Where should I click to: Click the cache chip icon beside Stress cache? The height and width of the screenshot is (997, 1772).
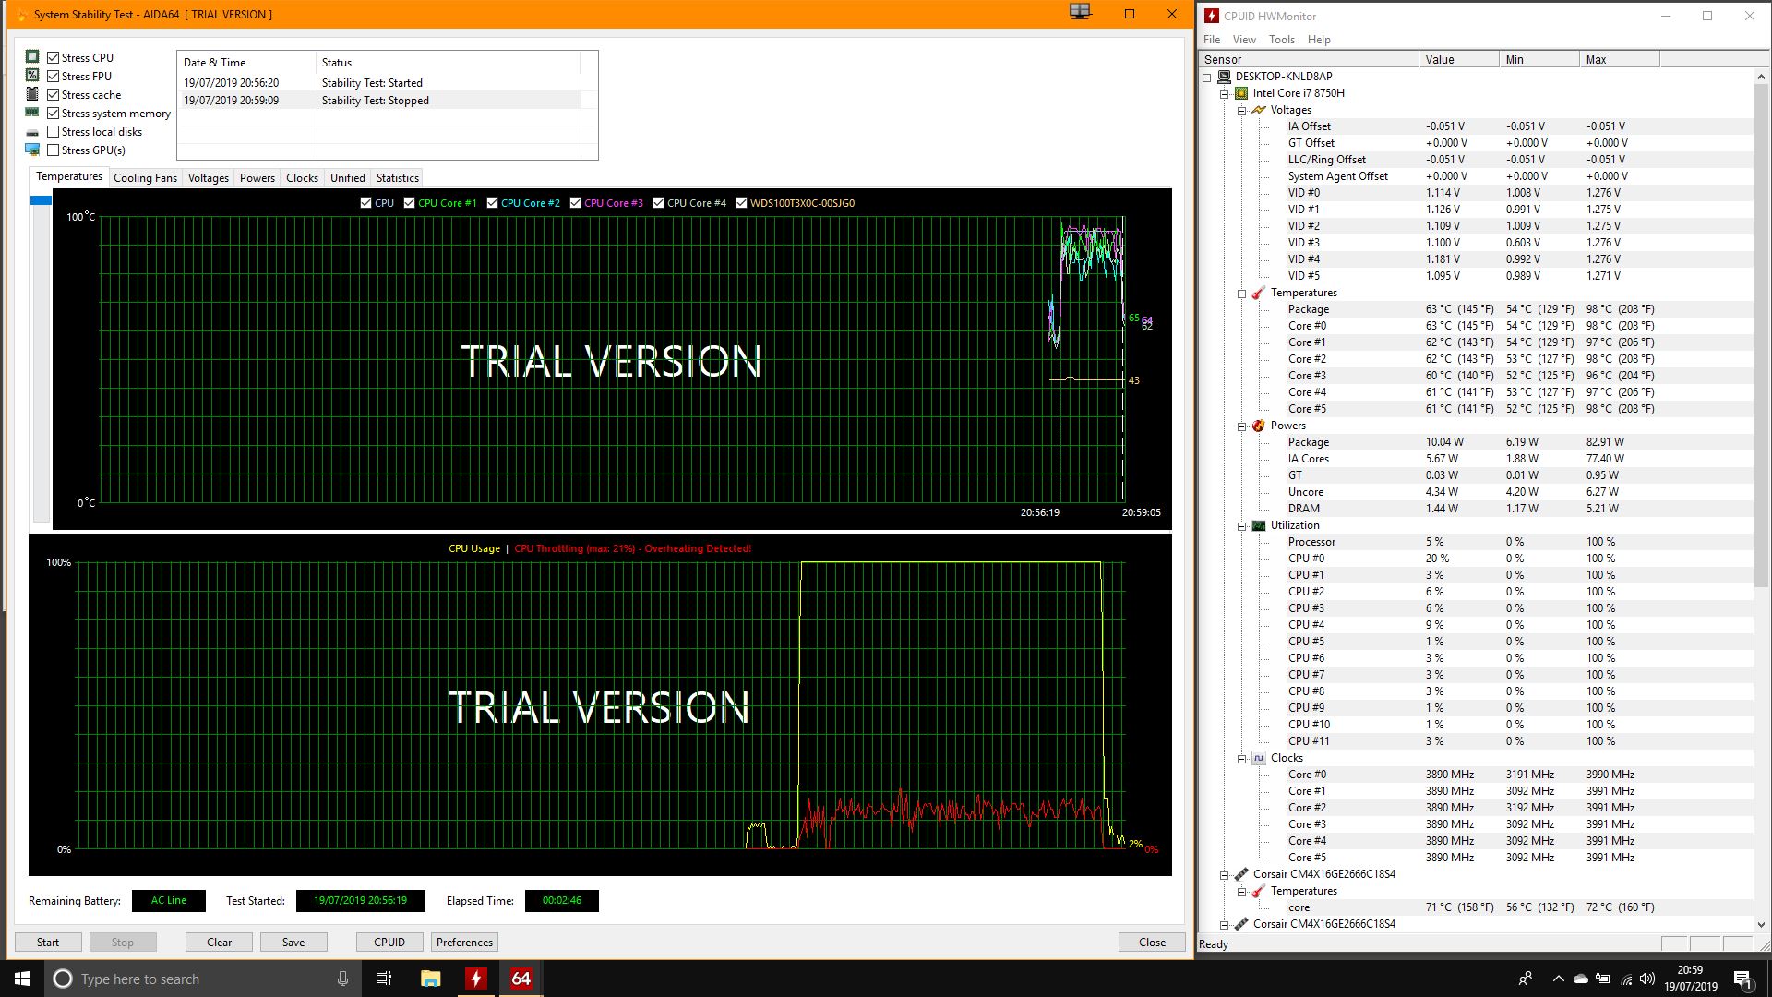click(32, 94)
